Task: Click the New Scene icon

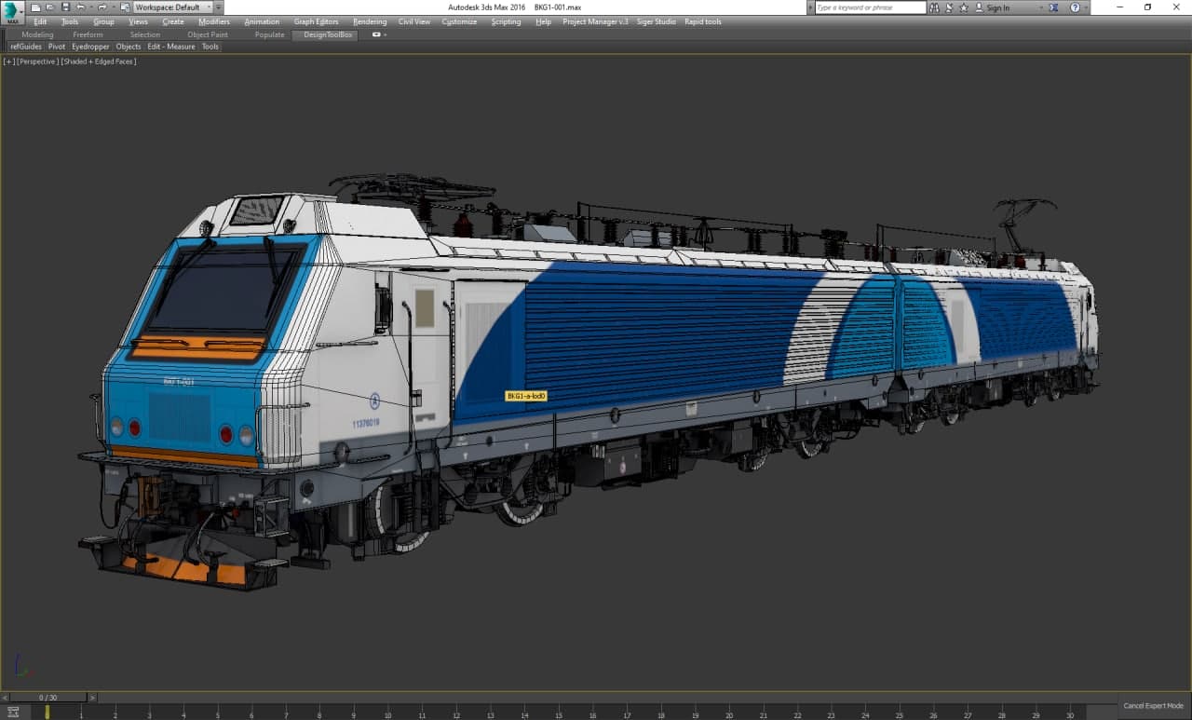Action: 35,7
